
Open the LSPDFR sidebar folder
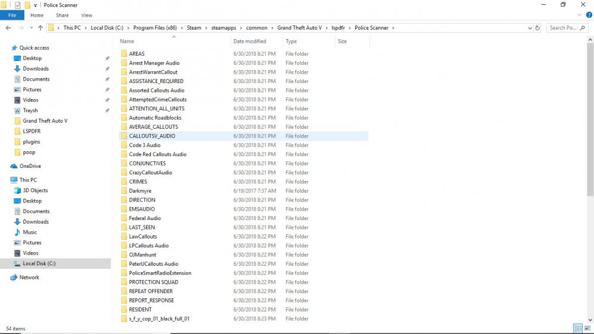pyautogui.click(x=31, y=131)
